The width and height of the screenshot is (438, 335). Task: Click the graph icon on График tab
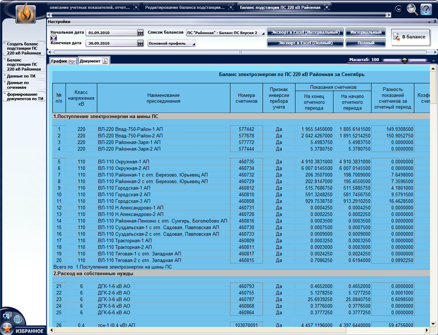point(72,61)
